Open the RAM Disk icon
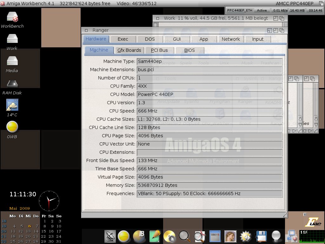Image resolution: width=325 pixels, height=244 pixels. pos(12,84)
